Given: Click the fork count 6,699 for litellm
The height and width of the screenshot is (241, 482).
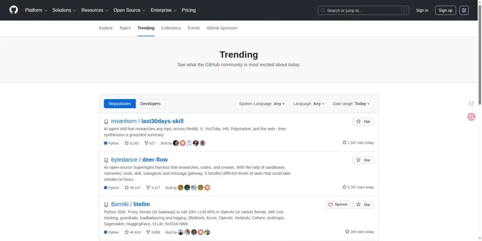Looking at the screenshot, I should [153, 233].
